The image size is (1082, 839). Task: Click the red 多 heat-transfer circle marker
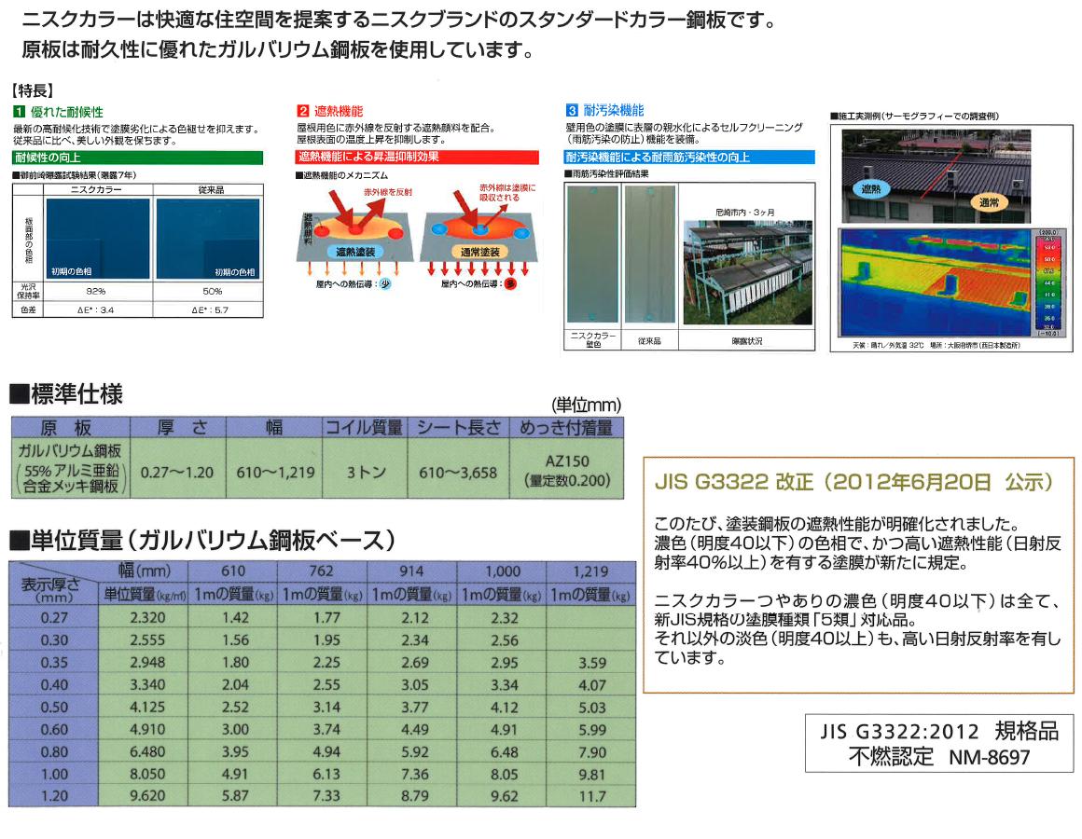tap(510, 283)
